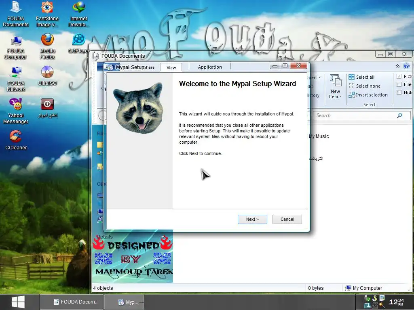Viewport: 414px width, 310px height.
Task: Maximize the FOUDA Documents window
Action: point(391,54)
